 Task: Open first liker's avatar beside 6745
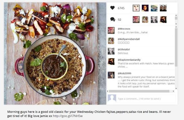(x=136, y=8)
